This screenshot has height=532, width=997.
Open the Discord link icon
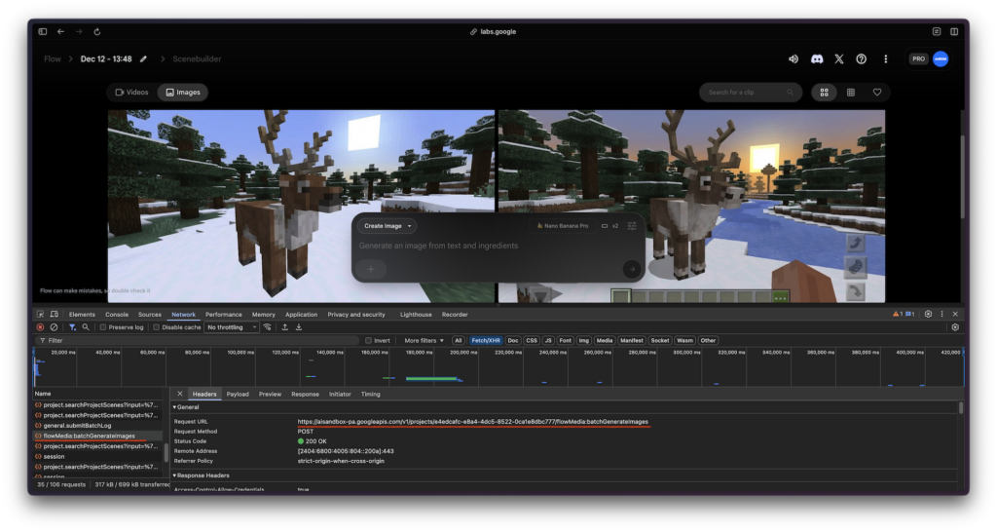coord(816,59)
